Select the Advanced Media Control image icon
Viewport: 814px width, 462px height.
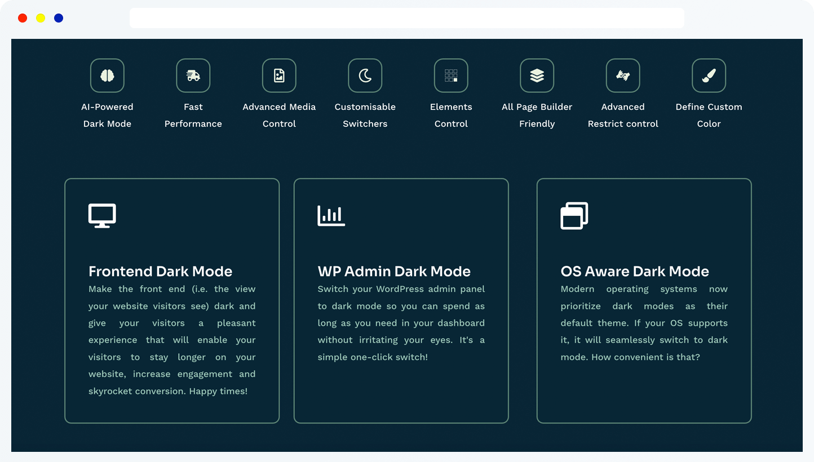coord(279,75)
